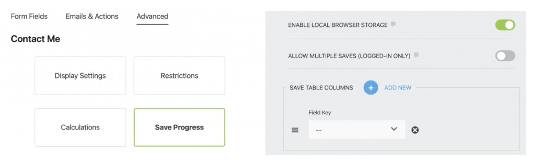Screen dimensions: 533x160
Task: Click help icon next to Enable Local Browser Storage
Action: point(393,24)
